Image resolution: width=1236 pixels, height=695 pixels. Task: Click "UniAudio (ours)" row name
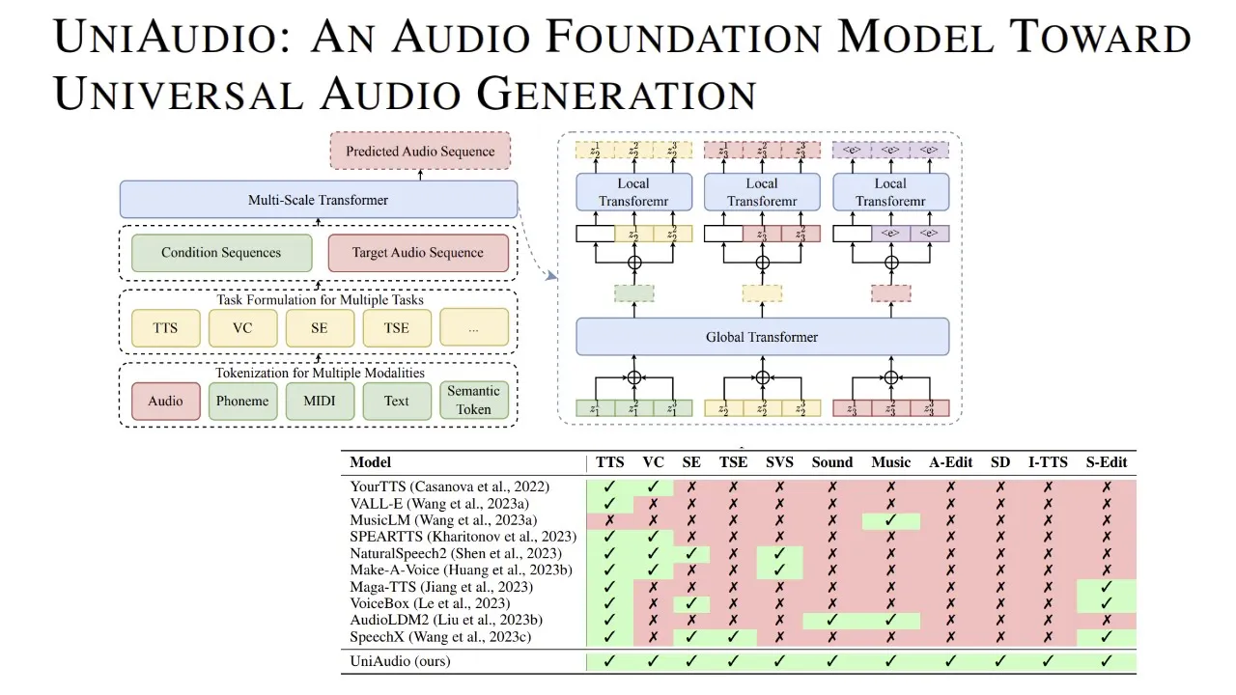pyautogui.click(x=400, y=662)
